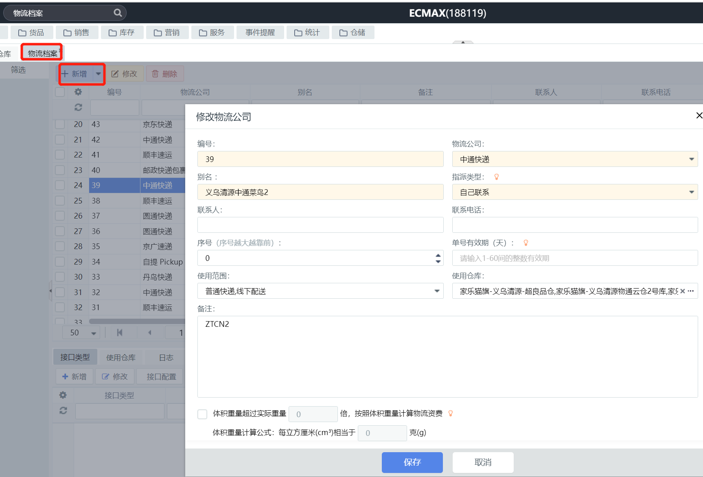Open the 仓储 menu

click(x=353, y=33)
